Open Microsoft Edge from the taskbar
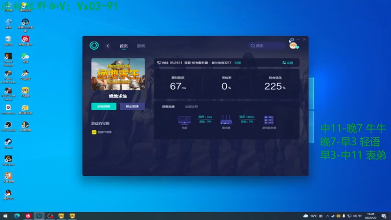 [x=17, y=216]
